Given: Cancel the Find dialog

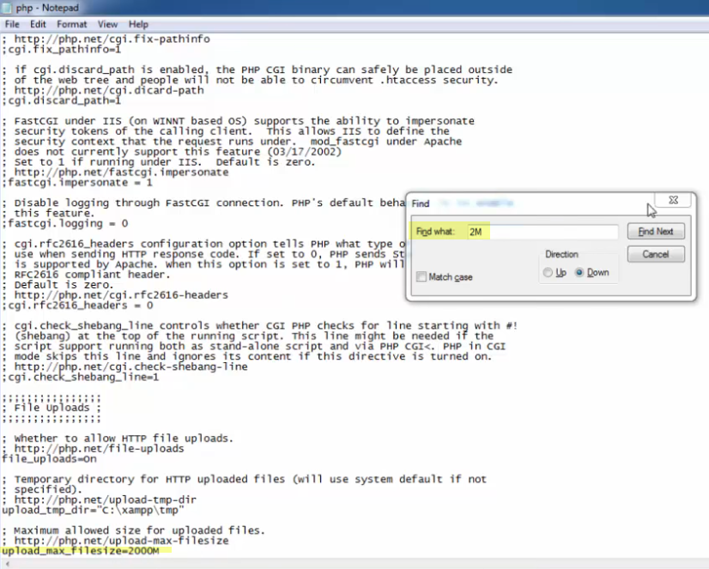Looking at the screenshot, I should click(x=656, y=254).
